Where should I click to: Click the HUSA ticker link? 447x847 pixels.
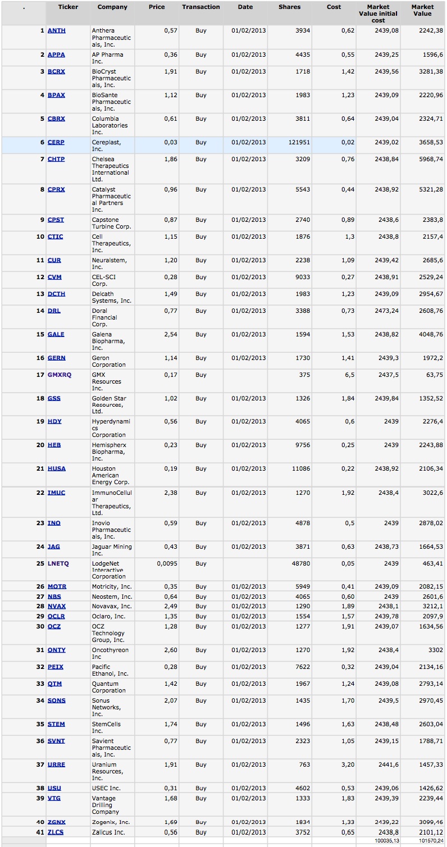click(56, 469)
